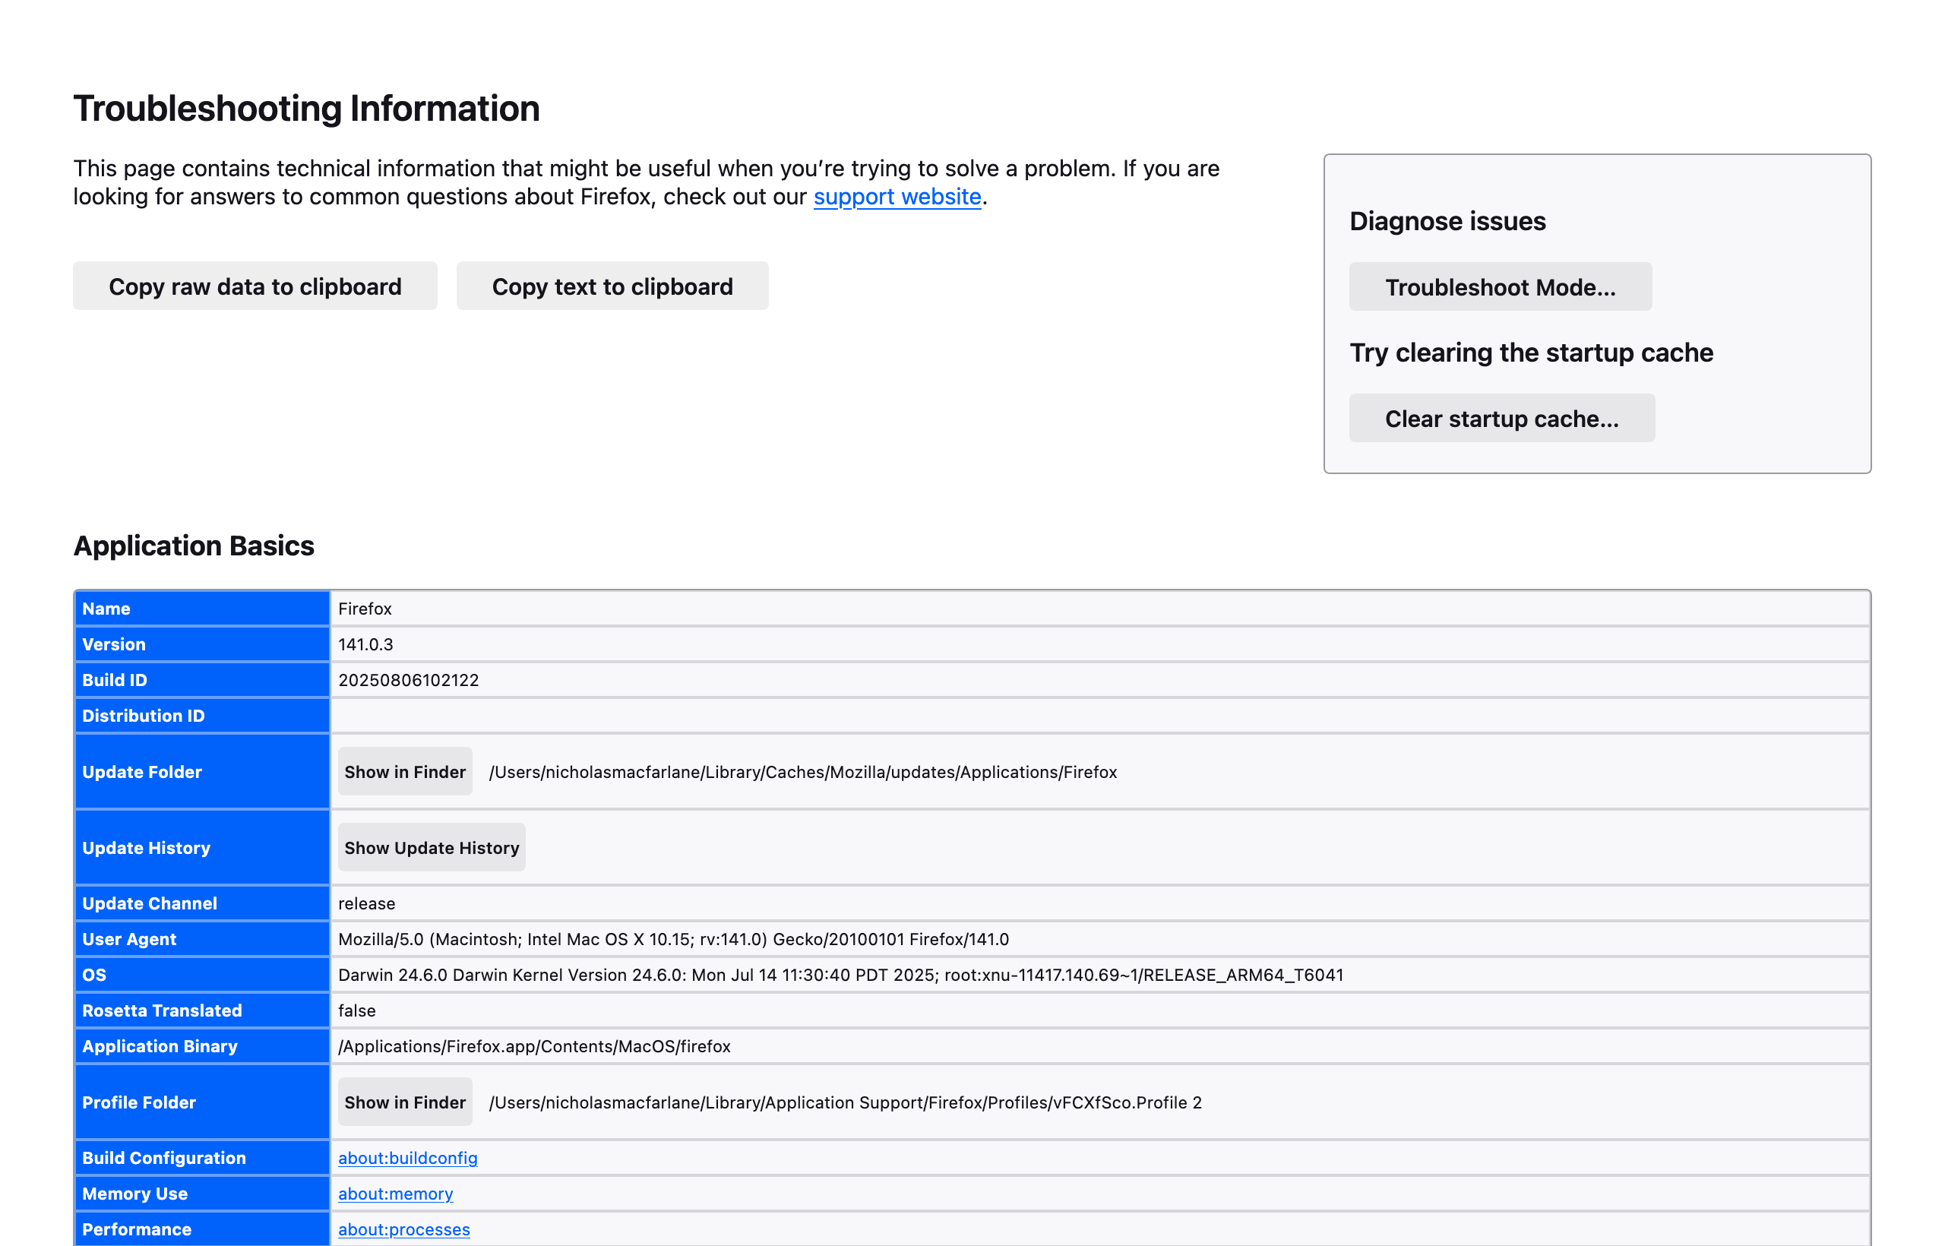This screenshot has height=1246, width=1945.
Task: Click Copy raw data to clipboard button
Action: tap(255, 286)
